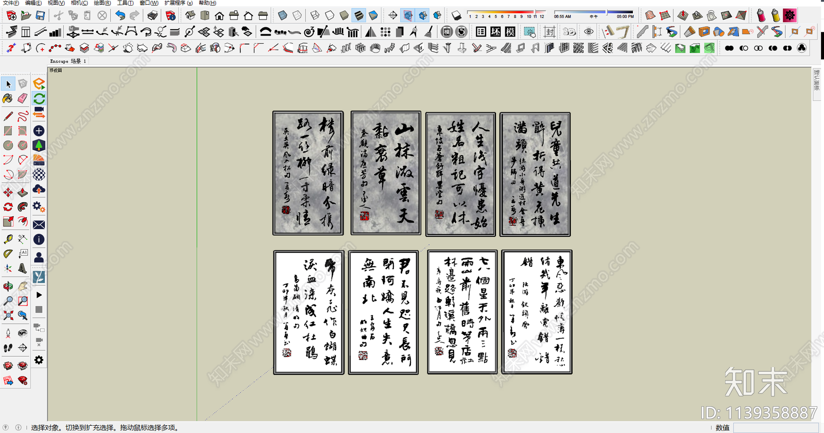Choose the Follow Me tool
This screenshot has width=824, height=433.
click(23, 207)
